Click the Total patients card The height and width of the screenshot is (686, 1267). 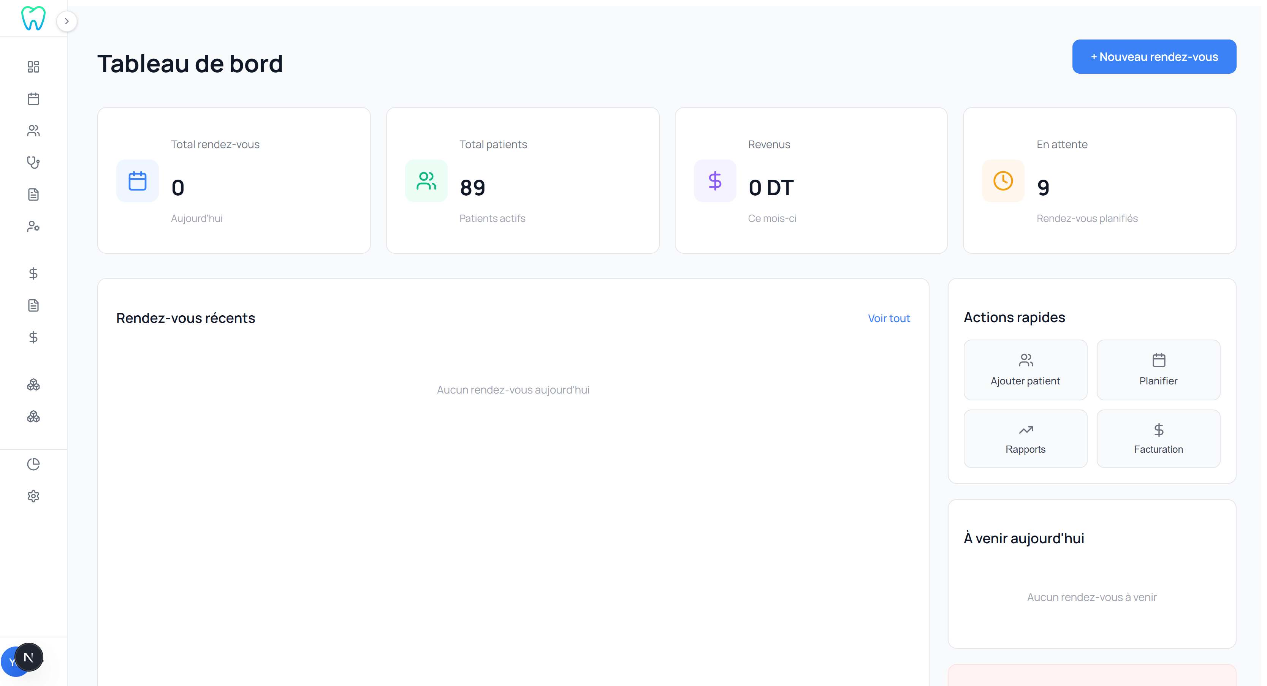coord(522,180)
